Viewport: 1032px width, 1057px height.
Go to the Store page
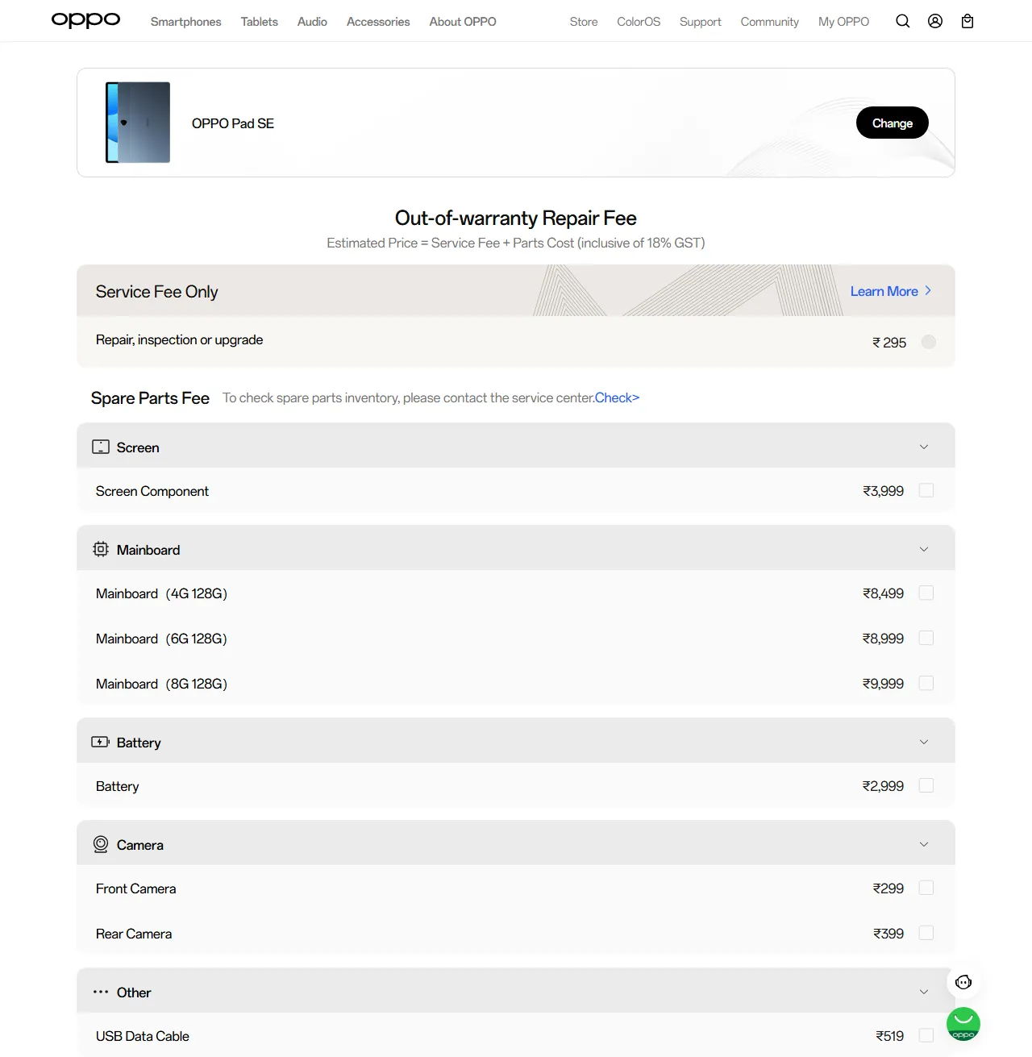584,22
